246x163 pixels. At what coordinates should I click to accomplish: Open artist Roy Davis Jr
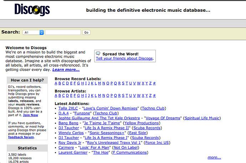click(70, 143)
